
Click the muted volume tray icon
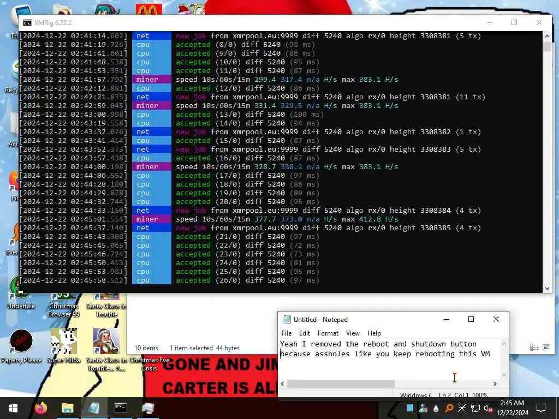click(488, 408)
